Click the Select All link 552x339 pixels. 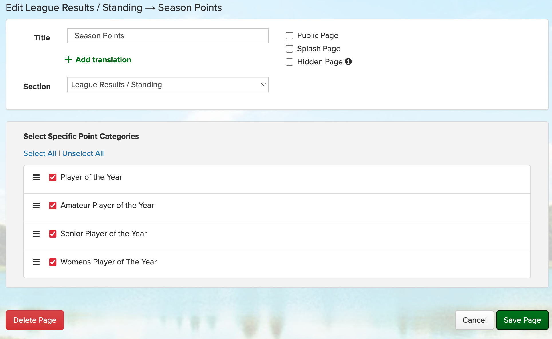tap(40, 153)
